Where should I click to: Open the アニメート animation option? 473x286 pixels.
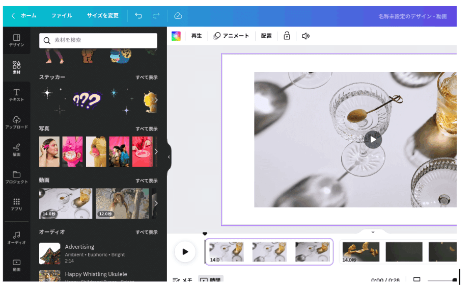point(231,36)
